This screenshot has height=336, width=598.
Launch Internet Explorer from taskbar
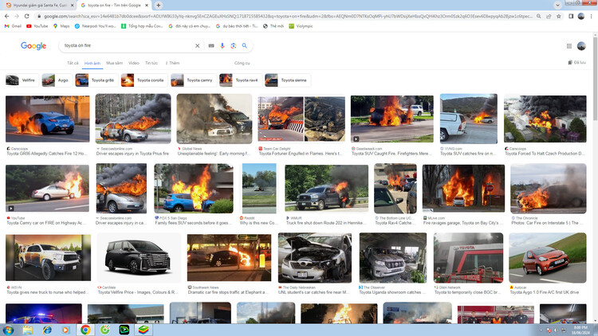point(47,330)
